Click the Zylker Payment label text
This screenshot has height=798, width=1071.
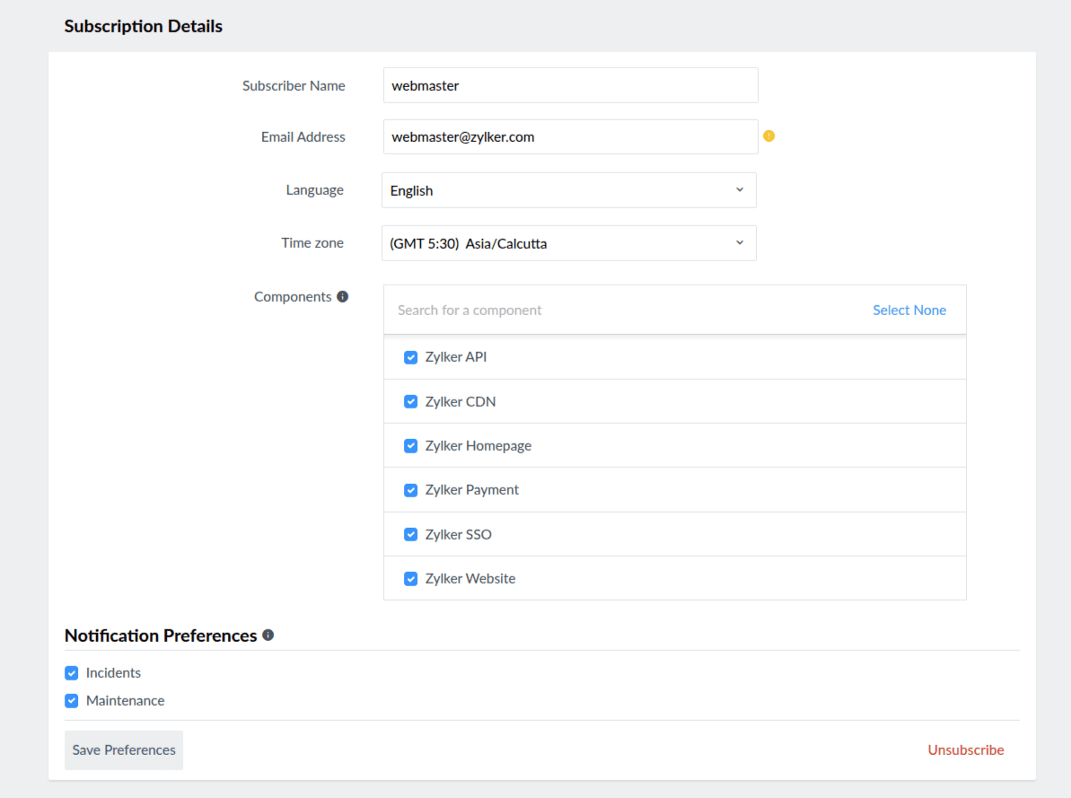[x=472, y=490]
